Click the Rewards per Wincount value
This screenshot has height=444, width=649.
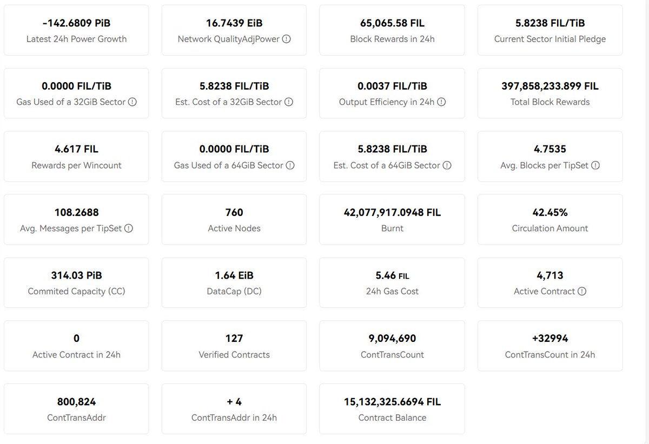coord(76,149)
